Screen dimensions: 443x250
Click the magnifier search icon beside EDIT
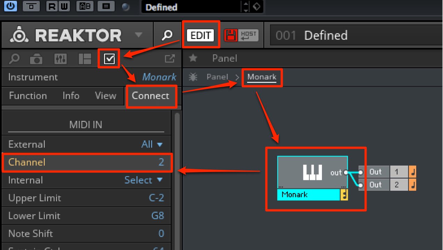coord(168,35)
